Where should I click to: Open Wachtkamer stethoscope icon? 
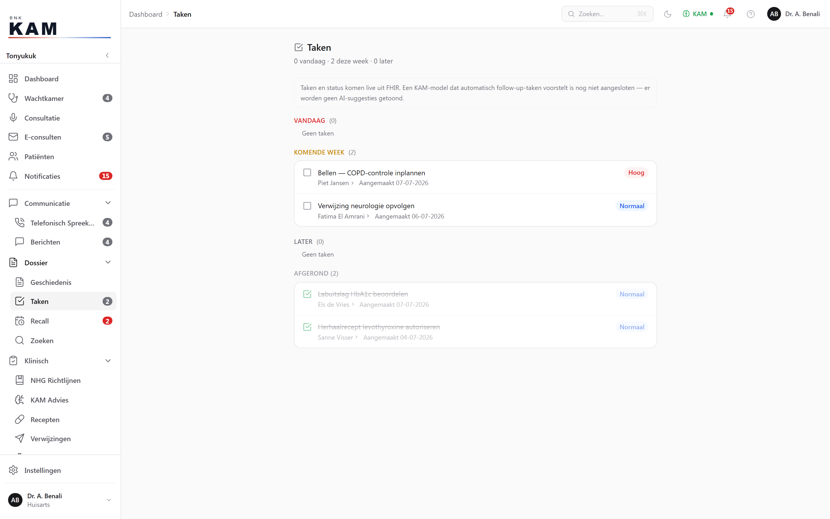click(13, 98)
